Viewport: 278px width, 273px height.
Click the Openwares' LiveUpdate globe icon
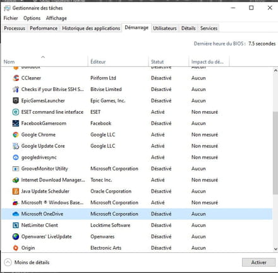pos(16,236)
